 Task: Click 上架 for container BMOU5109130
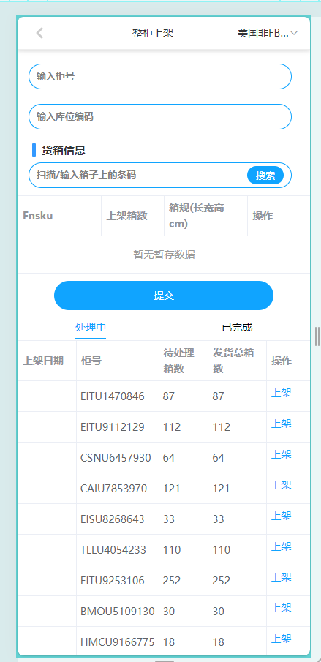tap(281, 609)
